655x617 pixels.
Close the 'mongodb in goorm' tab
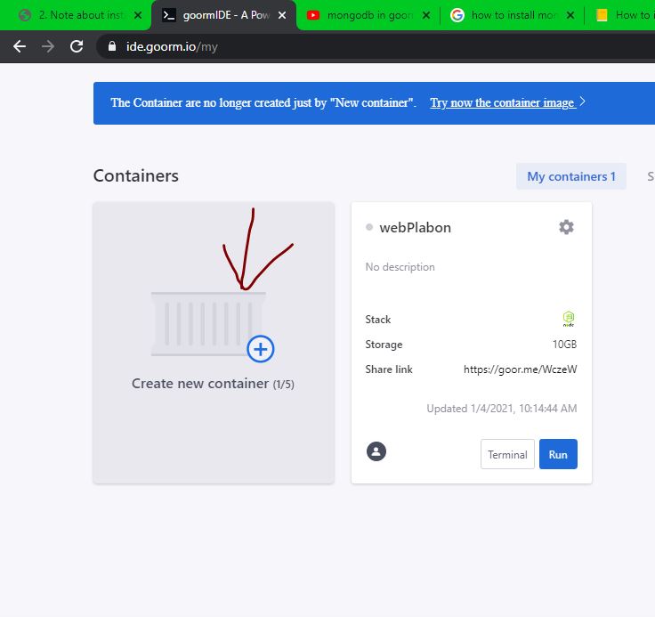[426, 15]
